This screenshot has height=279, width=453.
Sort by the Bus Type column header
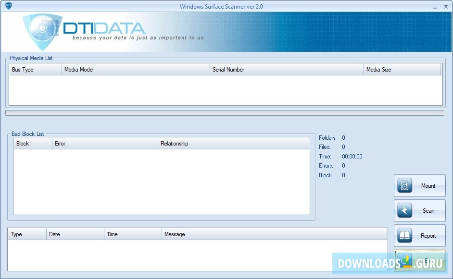[x=34, y=69]
